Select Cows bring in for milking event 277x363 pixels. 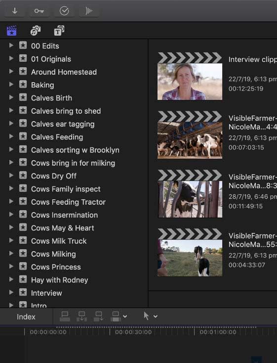[73, 163]
